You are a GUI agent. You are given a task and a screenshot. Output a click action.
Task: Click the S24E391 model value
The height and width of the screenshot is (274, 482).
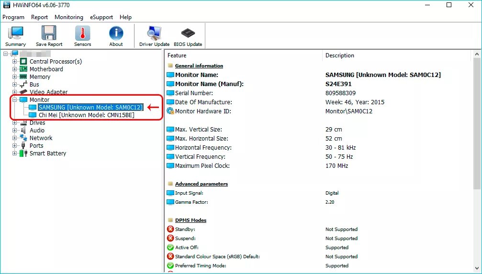tap(338, 84)
